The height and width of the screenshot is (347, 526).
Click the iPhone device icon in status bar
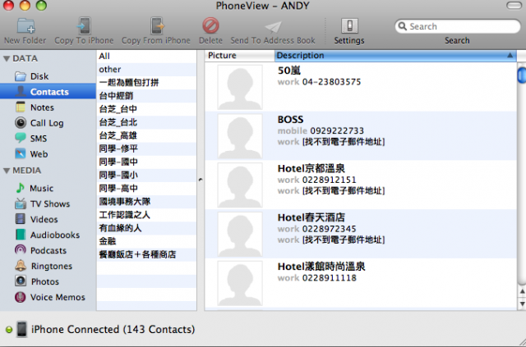[22, 329]
